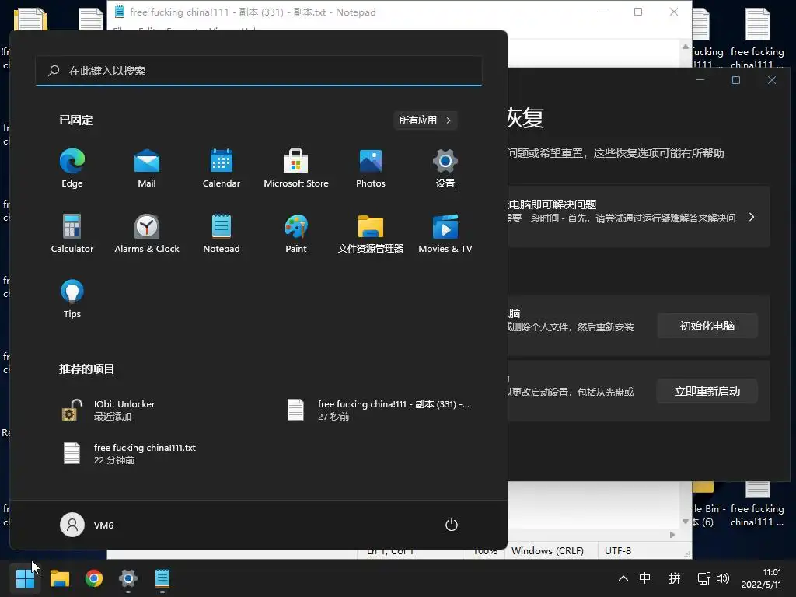
Task: Click 立即重新启动 in the Settings window
Action: [x=707, y=392]
